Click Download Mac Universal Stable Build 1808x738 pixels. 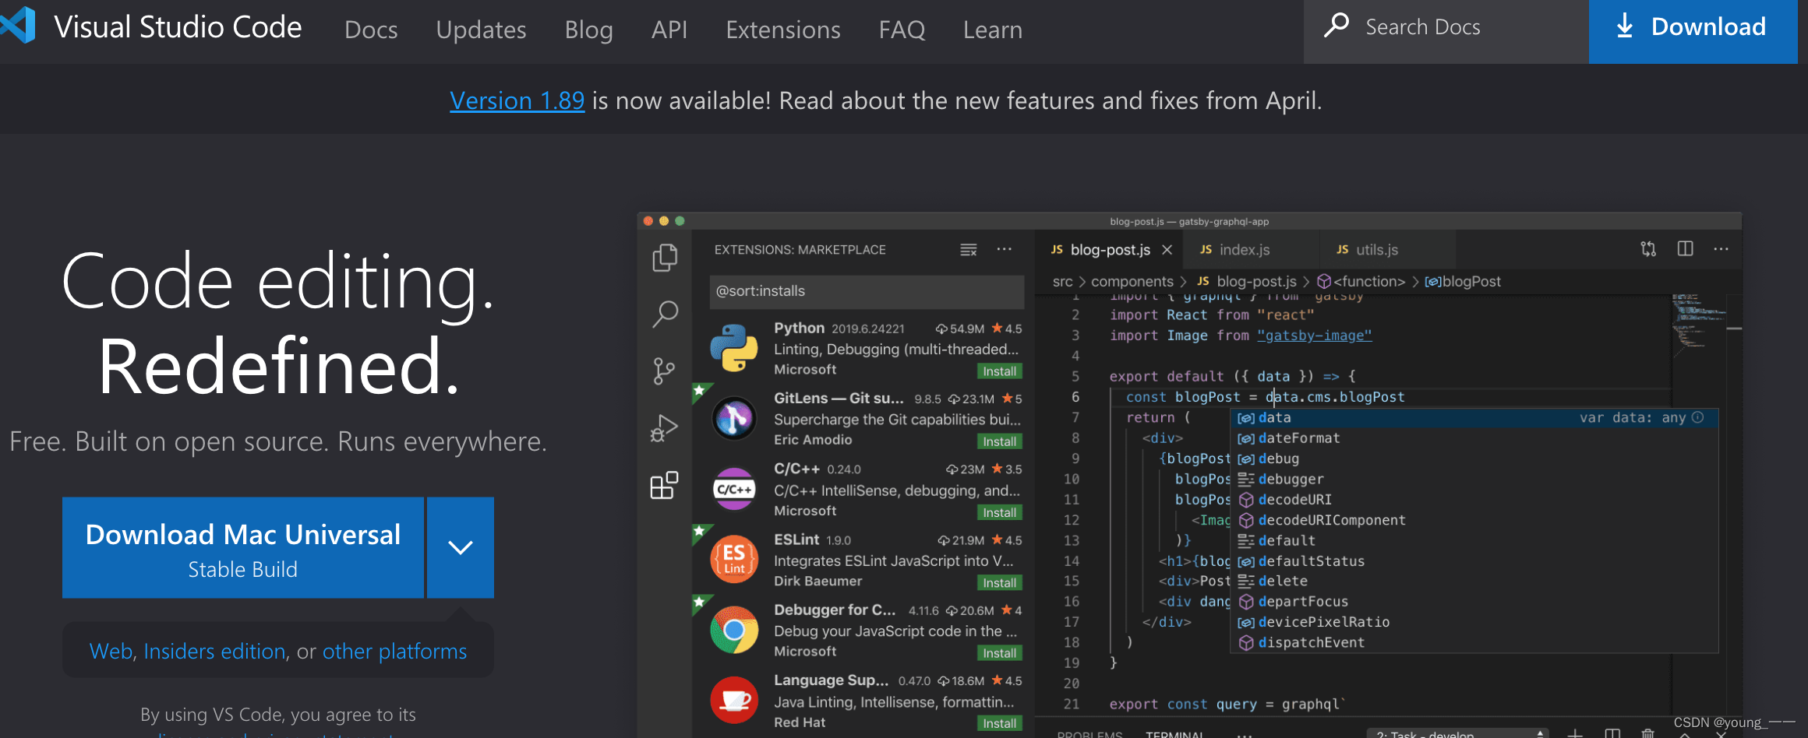pos(243,548)
